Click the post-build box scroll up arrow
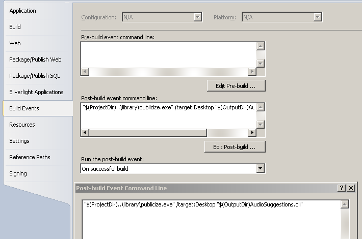 (x=261, y=107)
